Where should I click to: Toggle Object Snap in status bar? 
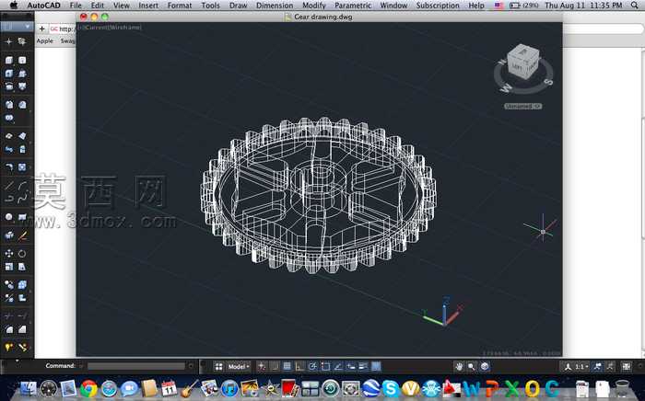pyautogui.click(x=325, y=367)
